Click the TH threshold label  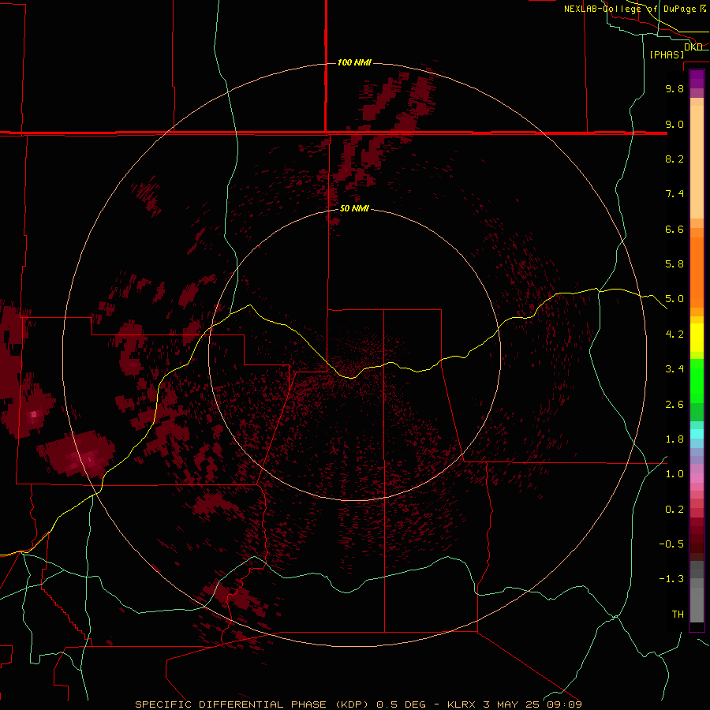678,615
